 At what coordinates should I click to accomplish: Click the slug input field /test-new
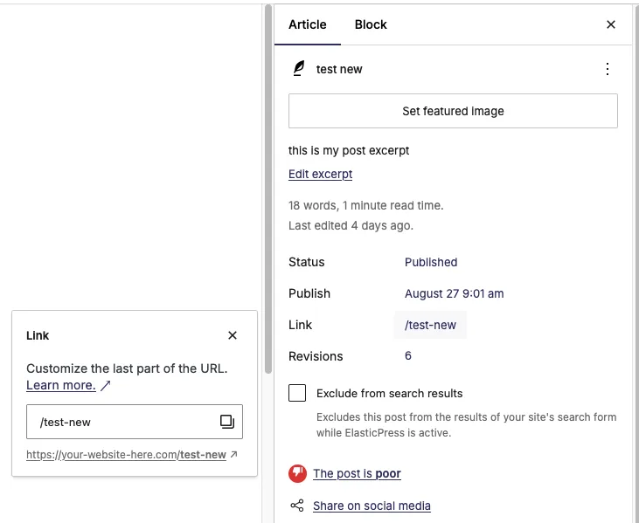135,422
